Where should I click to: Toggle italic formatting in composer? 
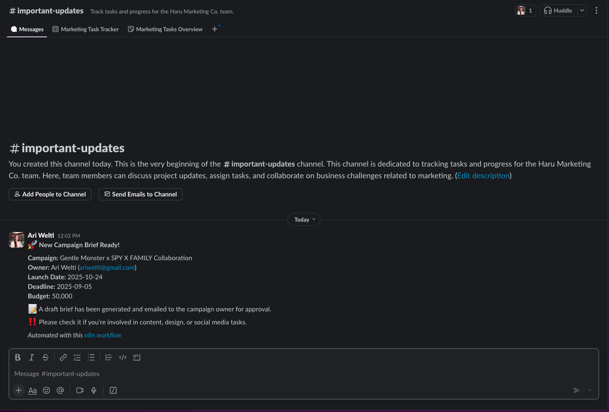point(32,357)
